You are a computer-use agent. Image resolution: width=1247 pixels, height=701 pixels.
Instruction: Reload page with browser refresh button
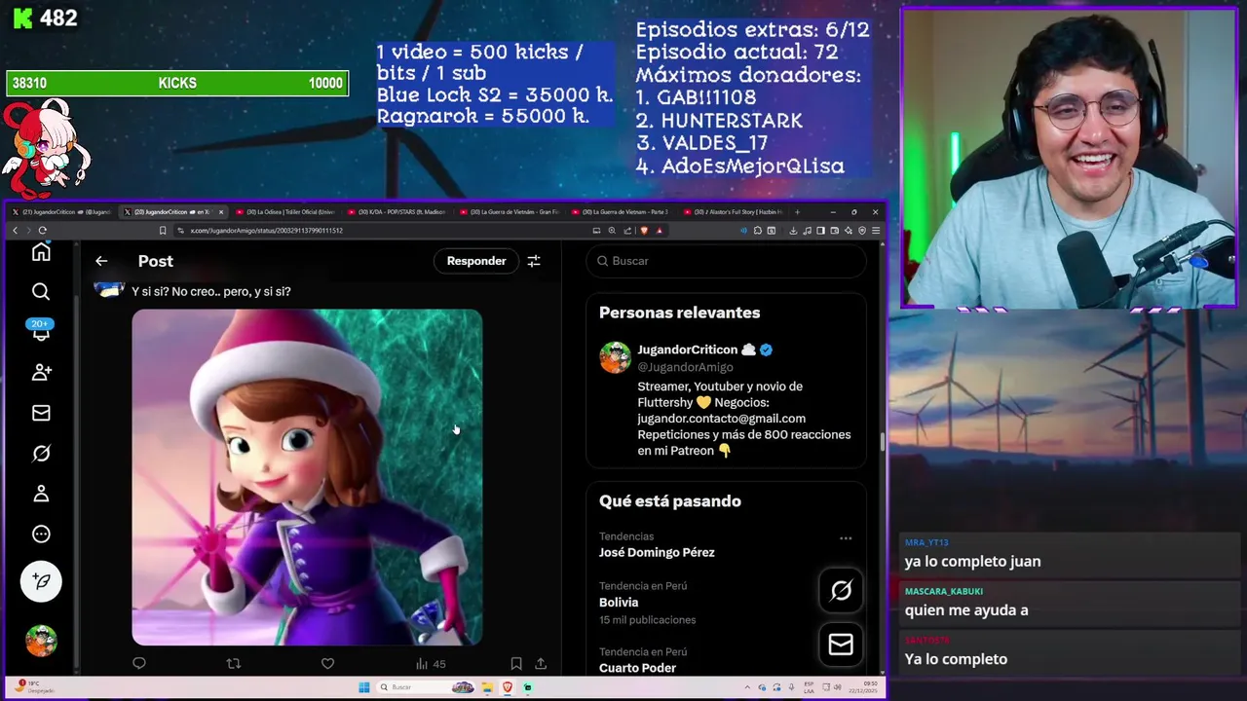pos(42,231)
